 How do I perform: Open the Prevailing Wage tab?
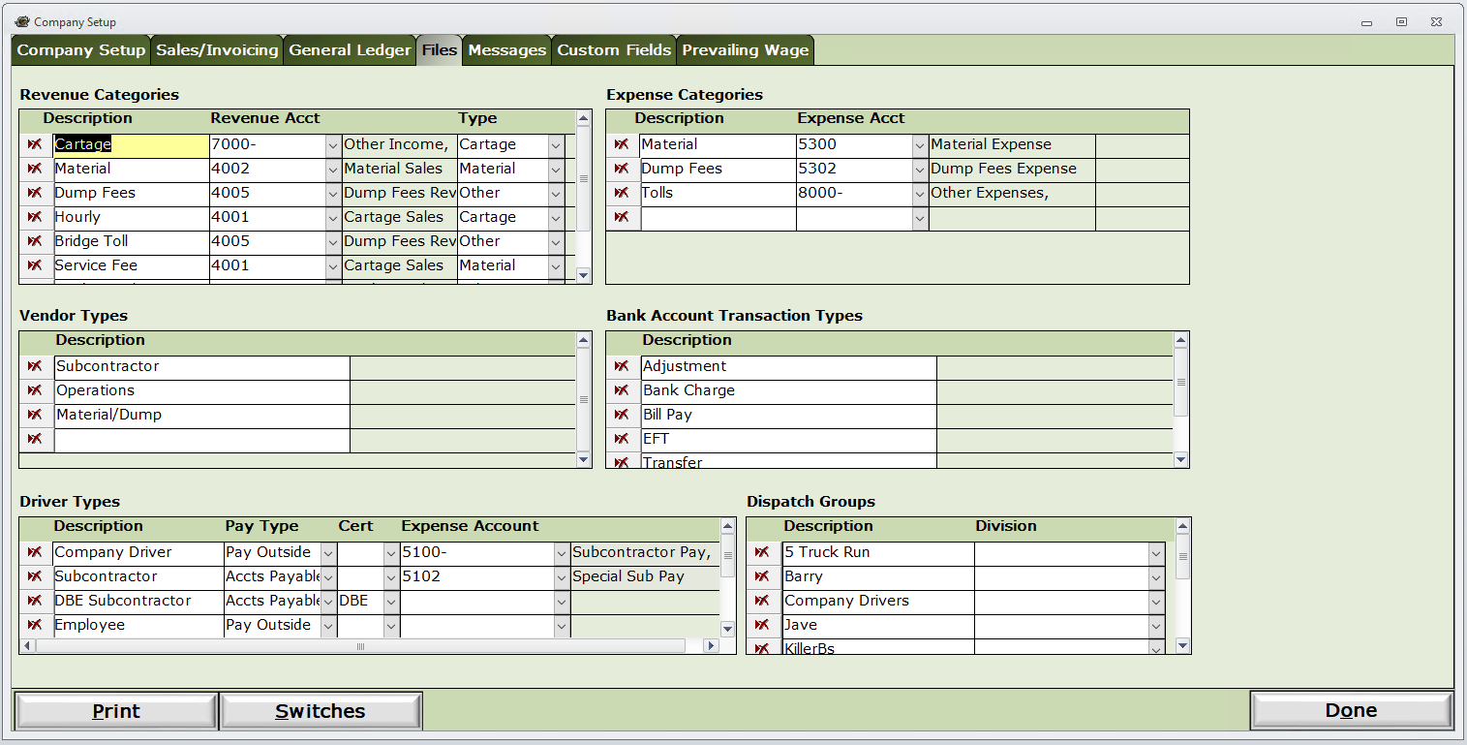(x=745, y=50)
